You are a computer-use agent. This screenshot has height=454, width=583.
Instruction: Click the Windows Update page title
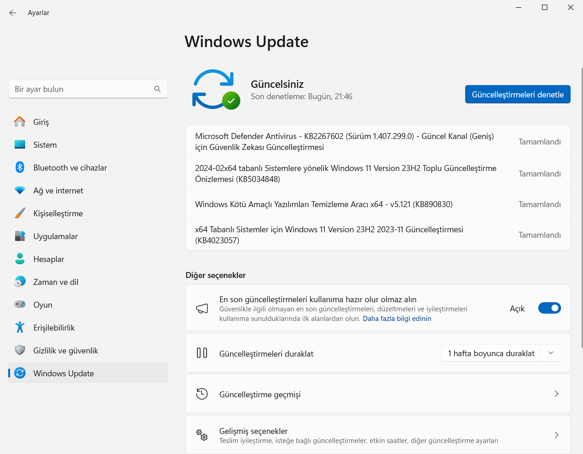click(x=247, y=42)
